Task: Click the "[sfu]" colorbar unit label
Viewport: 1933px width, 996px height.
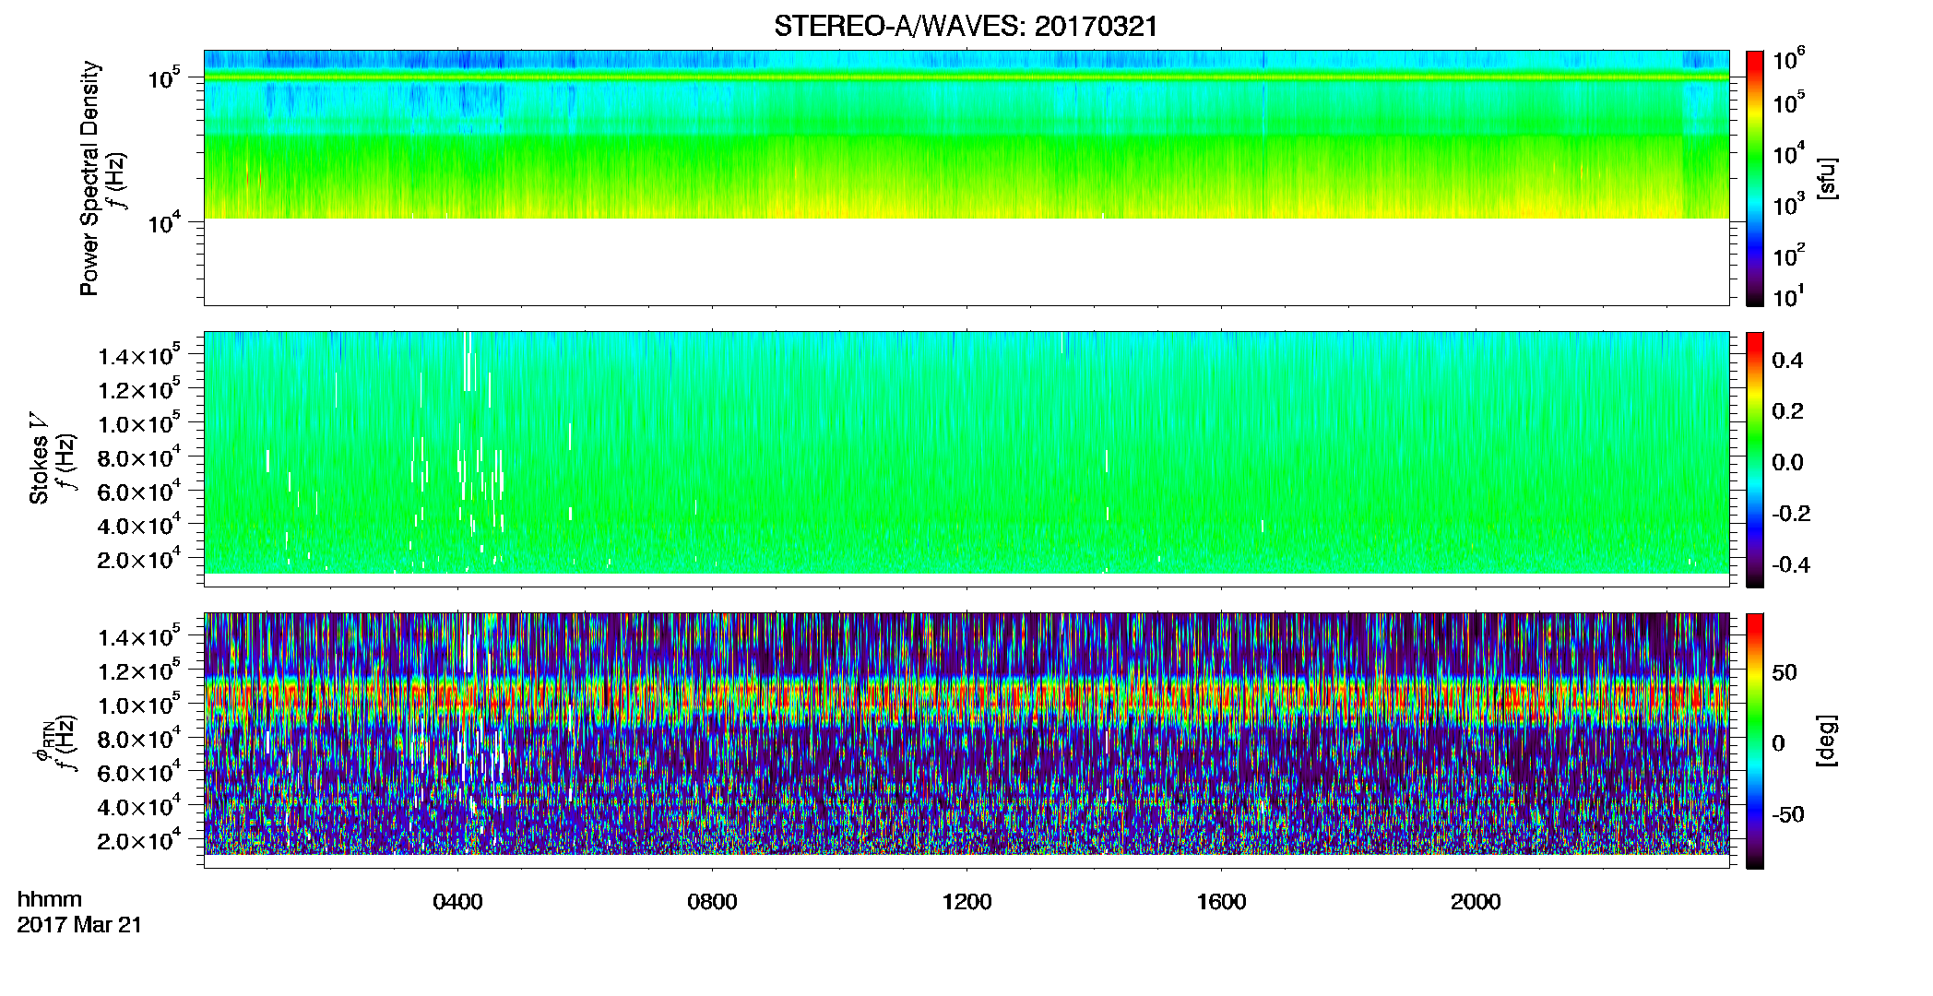Action: coord(1826,178)
